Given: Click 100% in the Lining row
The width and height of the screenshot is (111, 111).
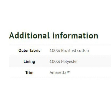Looking at the screenshot, I should [x=55, y=62].
